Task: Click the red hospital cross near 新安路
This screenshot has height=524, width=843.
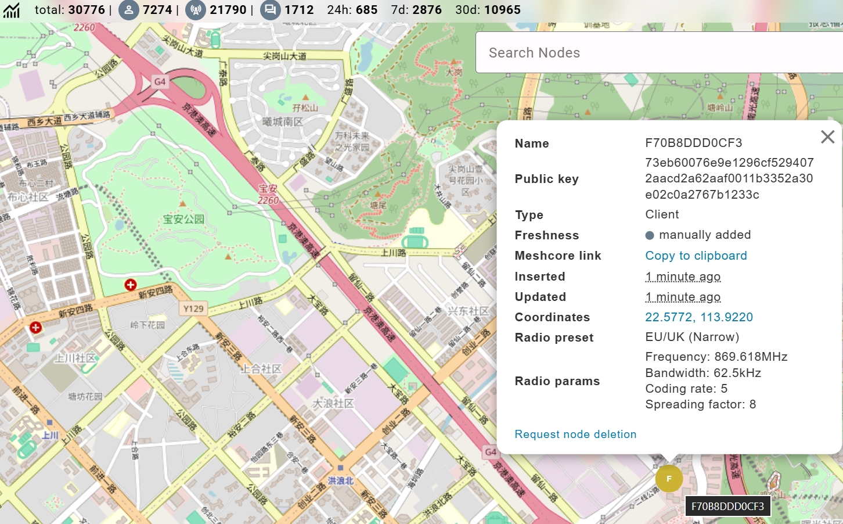Action: 131,285
